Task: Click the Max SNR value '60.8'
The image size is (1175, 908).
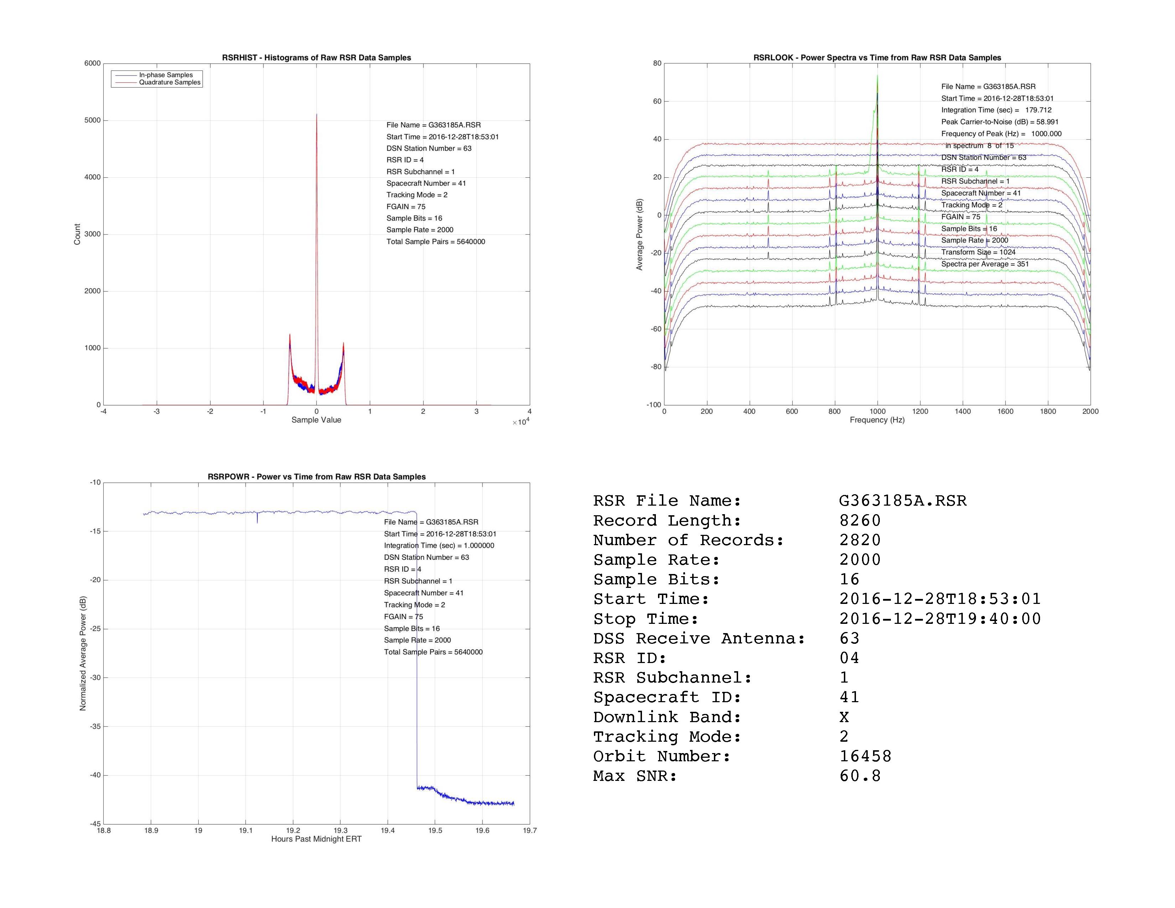Action: 860,776
